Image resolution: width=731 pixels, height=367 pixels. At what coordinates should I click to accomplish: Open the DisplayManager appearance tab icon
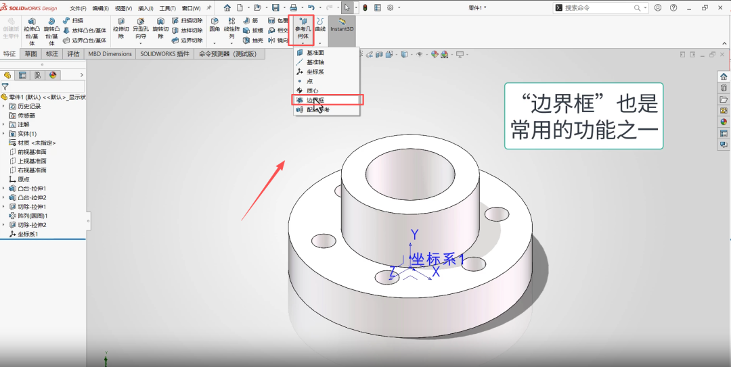(52, 75)
